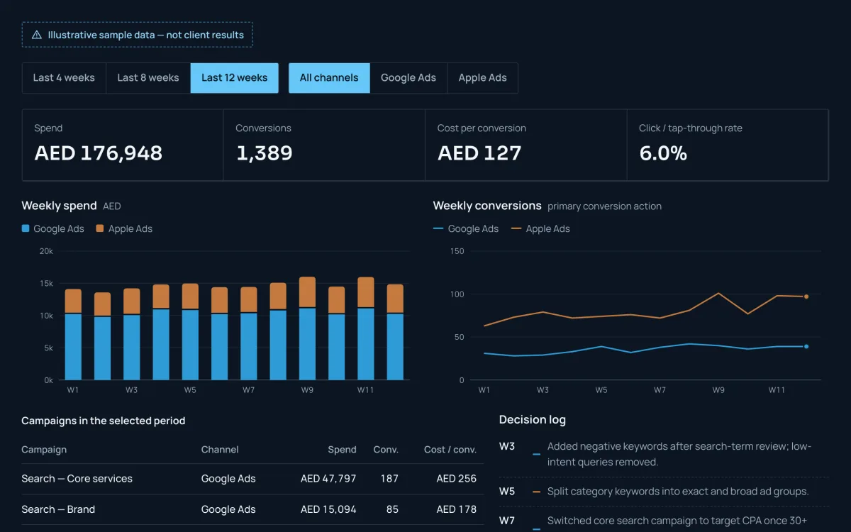This screenshot has width=851, height=532.
Task: Click the Campaign column header
Action: [x=44, y=450]
